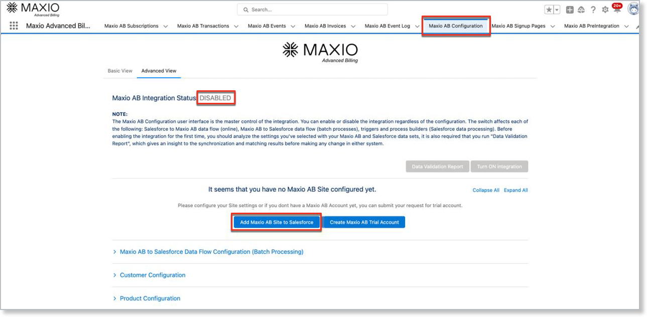Click the Global Actions plus icon
Image resolution: width=647 pixels, height=317 pixels.
[570, 10]
